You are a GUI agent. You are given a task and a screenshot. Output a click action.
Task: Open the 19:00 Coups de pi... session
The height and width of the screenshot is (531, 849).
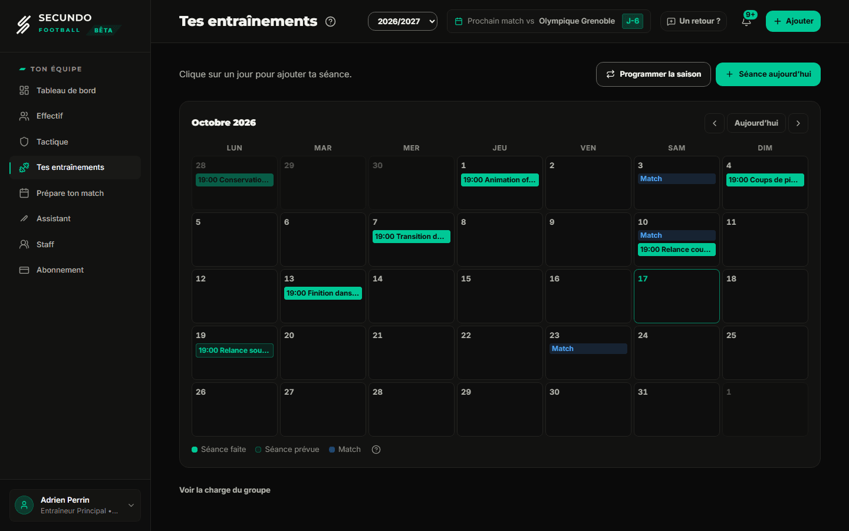pos(765,180)
